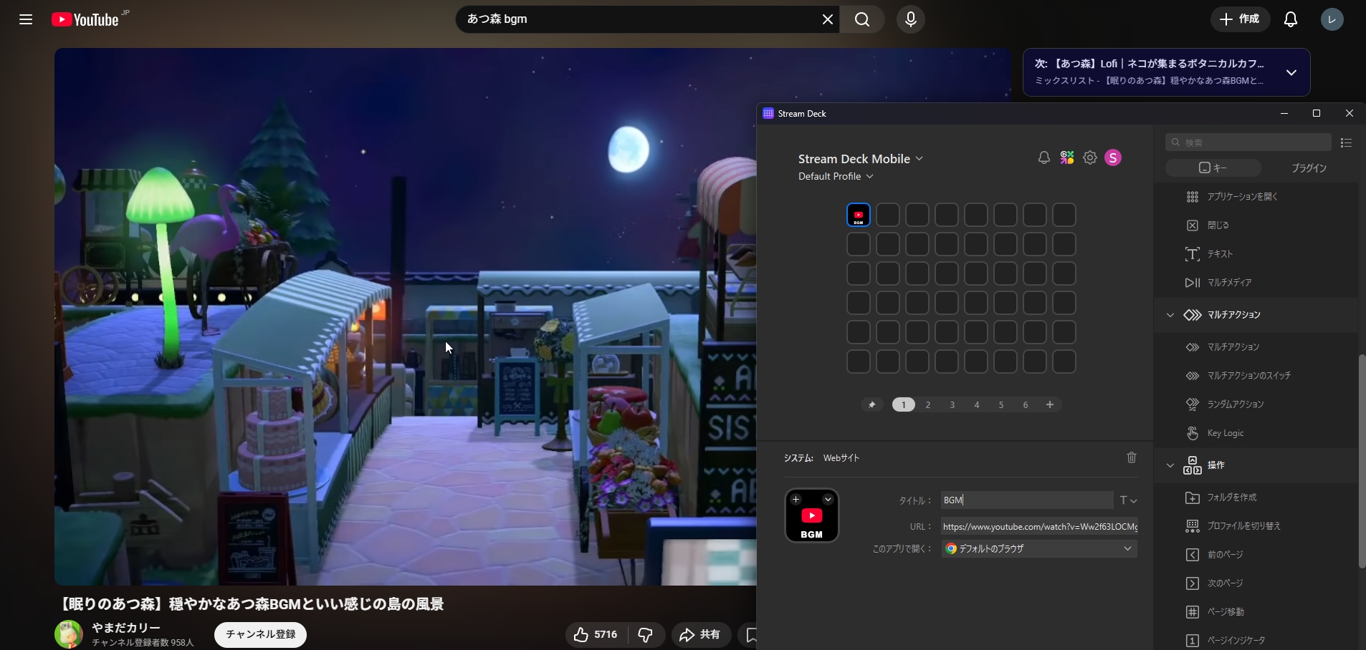Switch to the プラグイン tab
Screen dimensions: 1366x650
point(1309,168)
